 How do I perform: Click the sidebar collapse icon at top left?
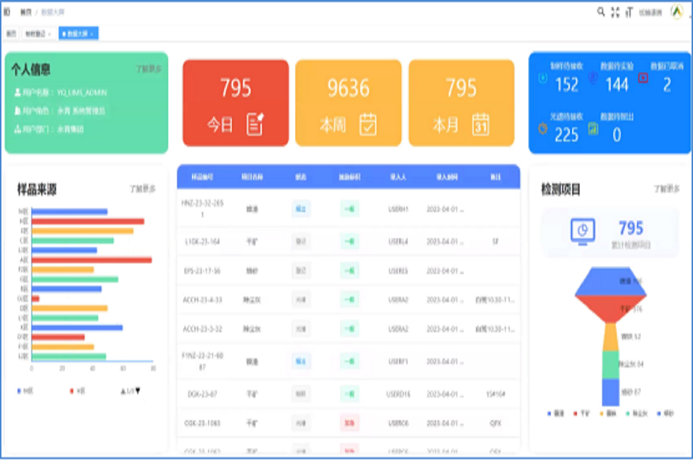click(x=7, y=12)
